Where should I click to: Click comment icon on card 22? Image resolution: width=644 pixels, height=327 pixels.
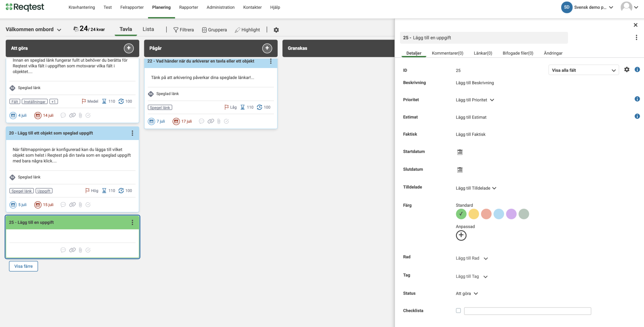(202, 121)
